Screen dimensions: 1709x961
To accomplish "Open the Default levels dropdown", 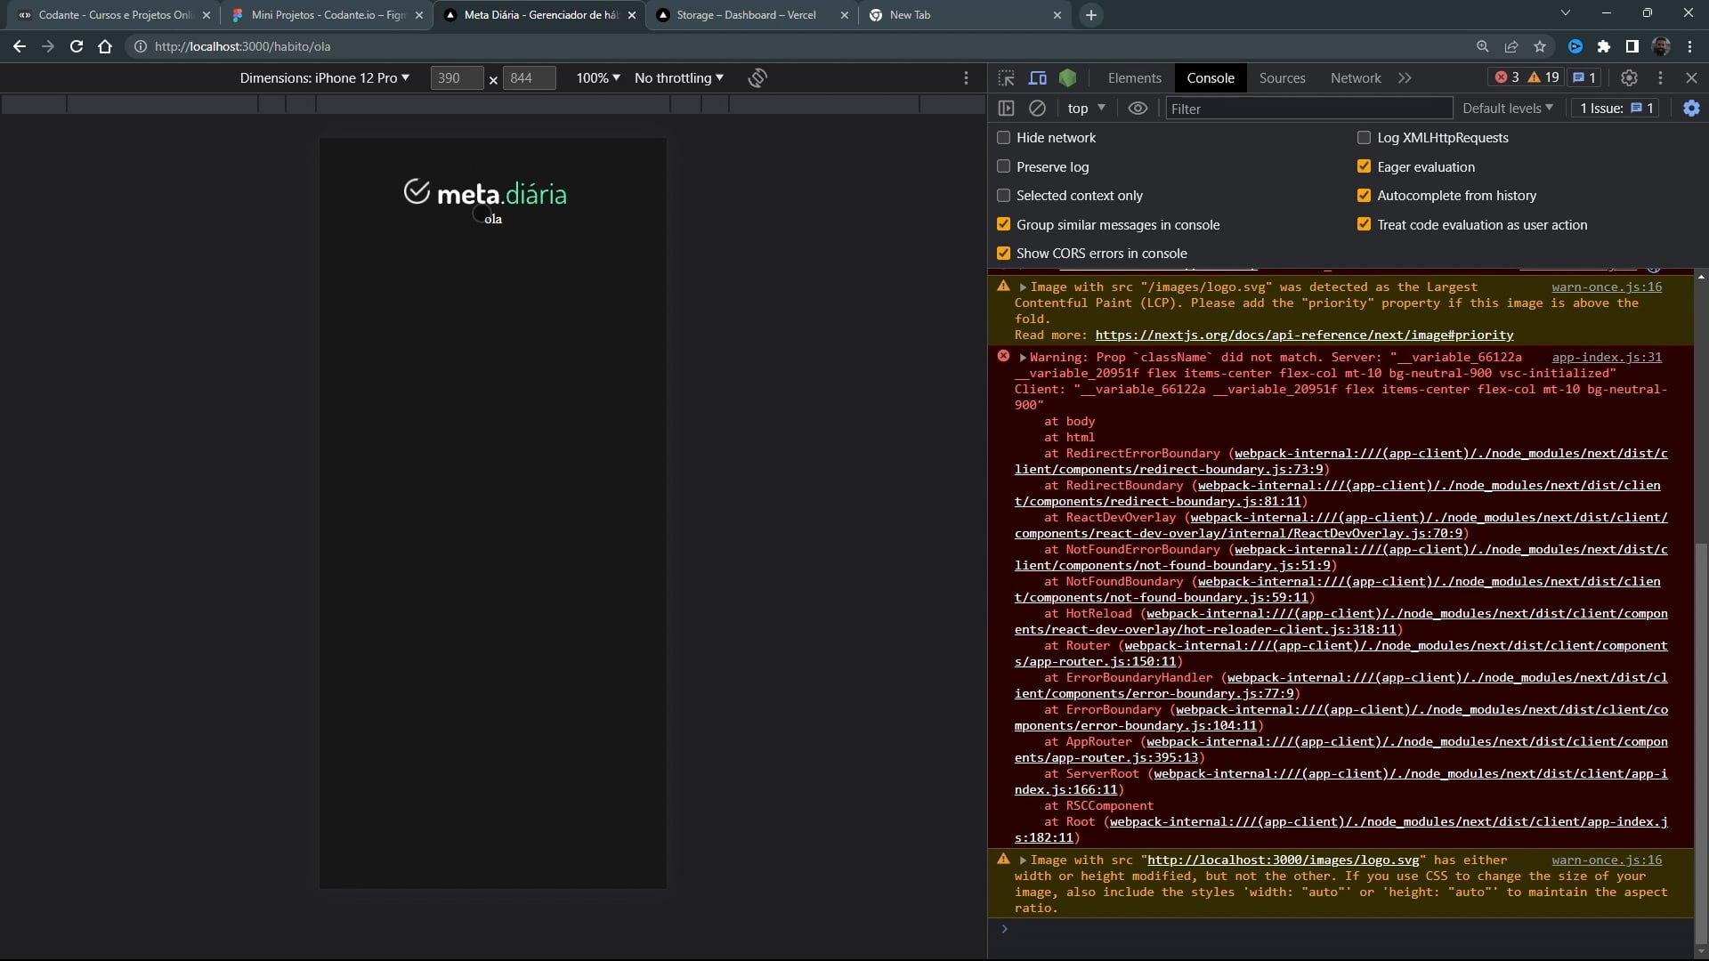I will [1507, 109].
